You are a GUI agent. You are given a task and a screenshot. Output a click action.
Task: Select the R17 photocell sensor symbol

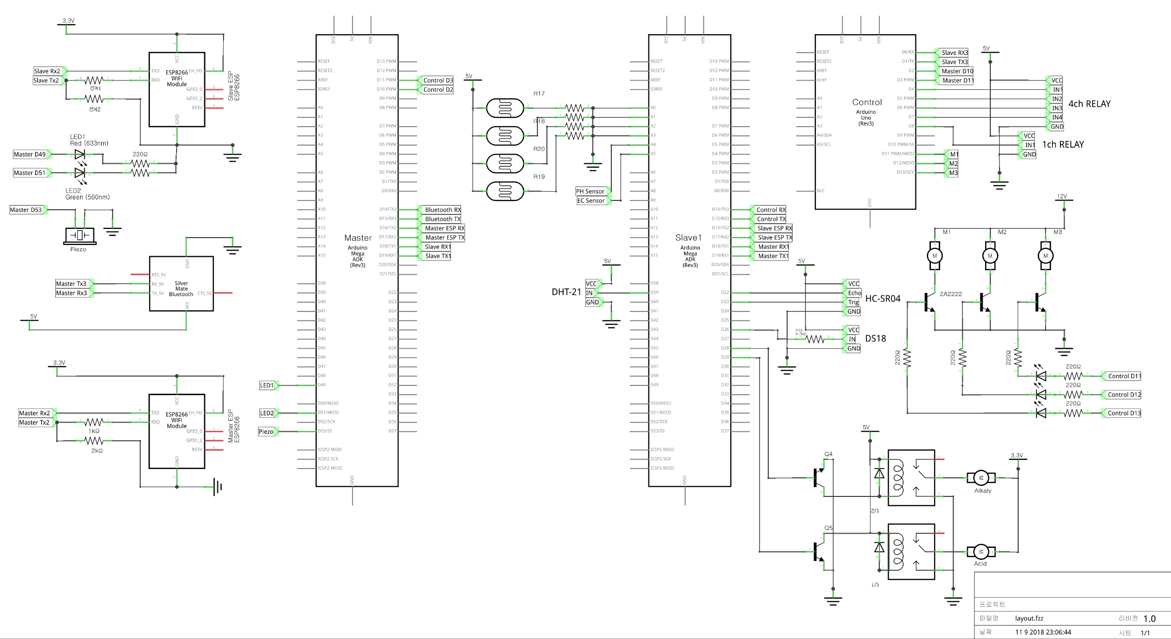coord(505,108)
